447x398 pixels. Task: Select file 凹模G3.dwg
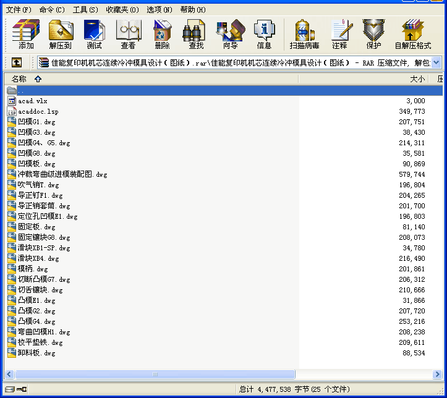point(36,132)
